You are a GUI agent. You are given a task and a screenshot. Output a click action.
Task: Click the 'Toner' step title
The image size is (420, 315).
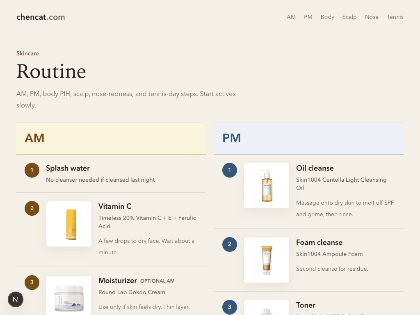(306, 305)
